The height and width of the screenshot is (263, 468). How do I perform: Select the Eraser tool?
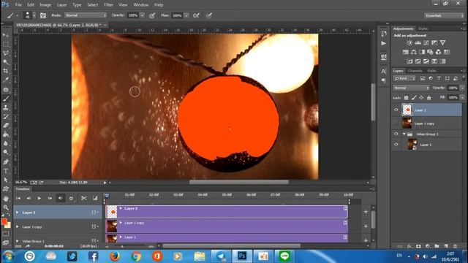pyautogui.click(x=6, y=125)
